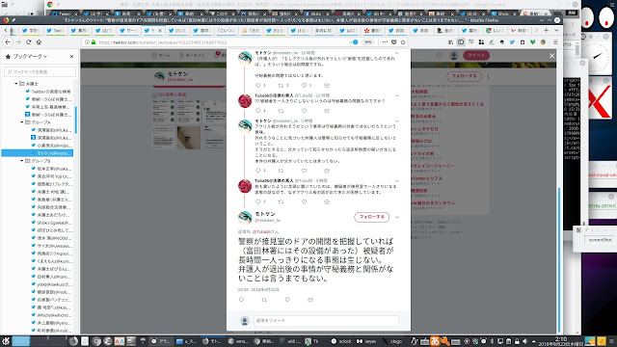Image resolution: width=617 pixels, height=347 pixels.
Task: Reset the 90% zoom level badge
Action: (x=367, y=42)
